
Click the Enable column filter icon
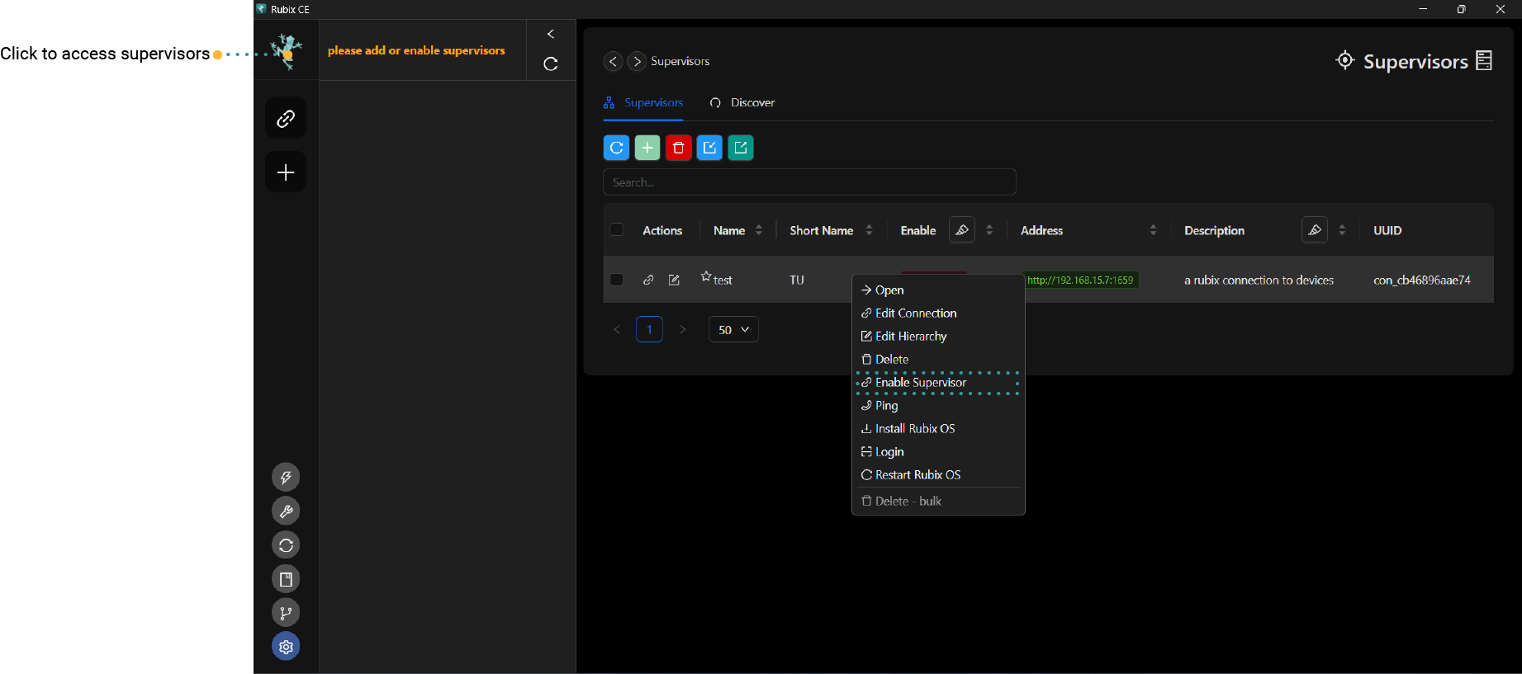point(962,230)
